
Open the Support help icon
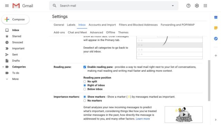point(188,6)
